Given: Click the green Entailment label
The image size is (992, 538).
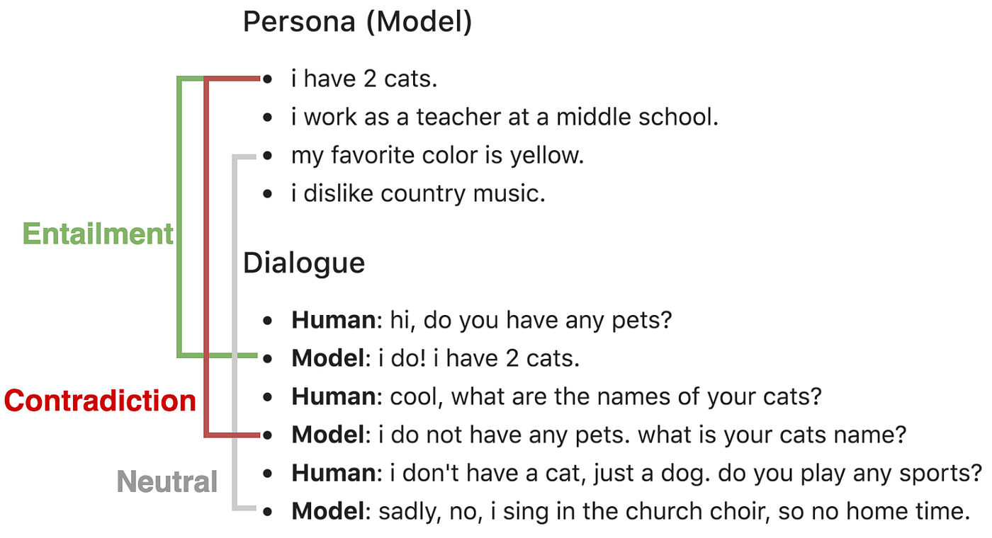Looking at the screenshot, I should pos(98,234).
